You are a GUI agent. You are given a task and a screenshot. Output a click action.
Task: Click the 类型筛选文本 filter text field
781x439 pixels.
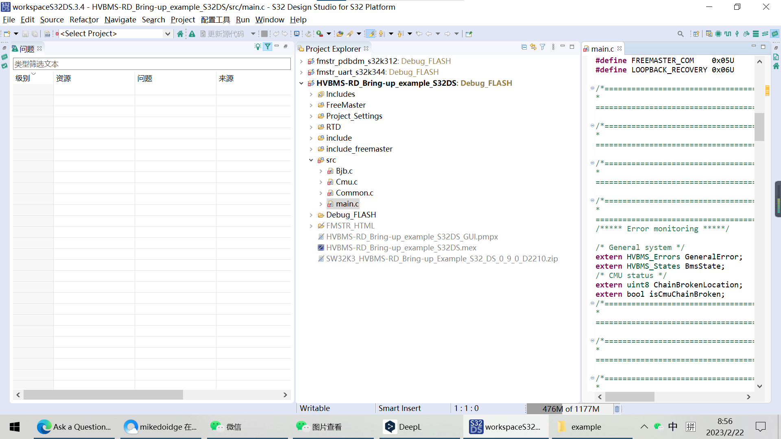[151, 64]
